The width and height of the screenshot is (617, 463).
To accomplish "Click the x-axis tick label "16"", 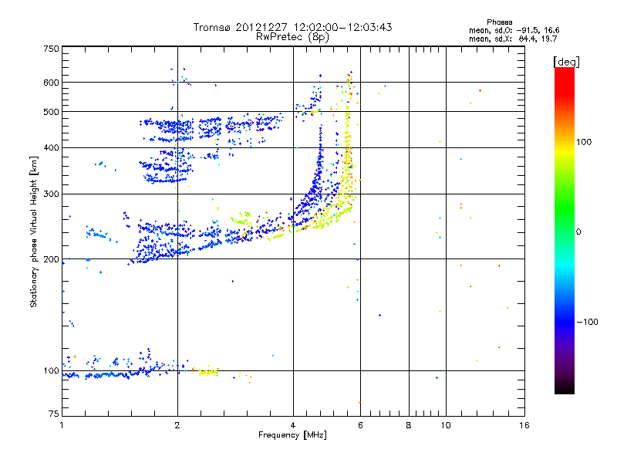I will click(x=524, y=425).
